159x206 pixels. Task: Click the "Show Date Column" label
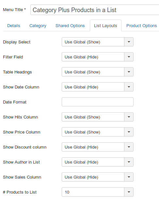[21, 87]
